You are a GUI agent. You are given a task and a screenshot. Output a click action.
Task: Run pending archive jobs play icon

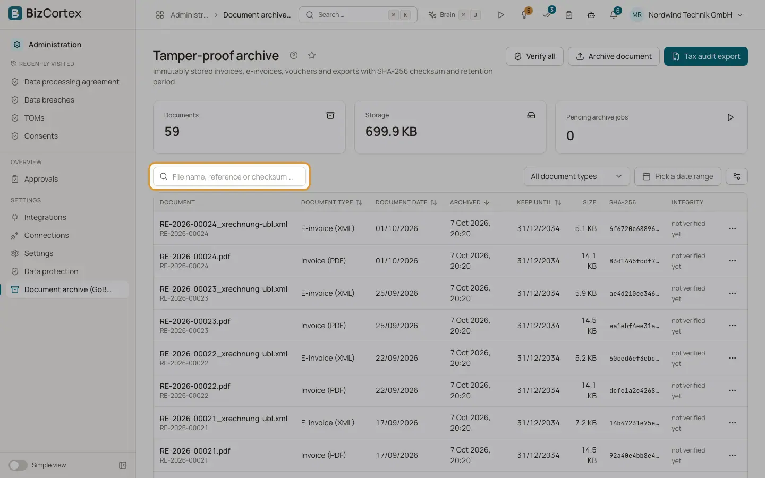730,117
